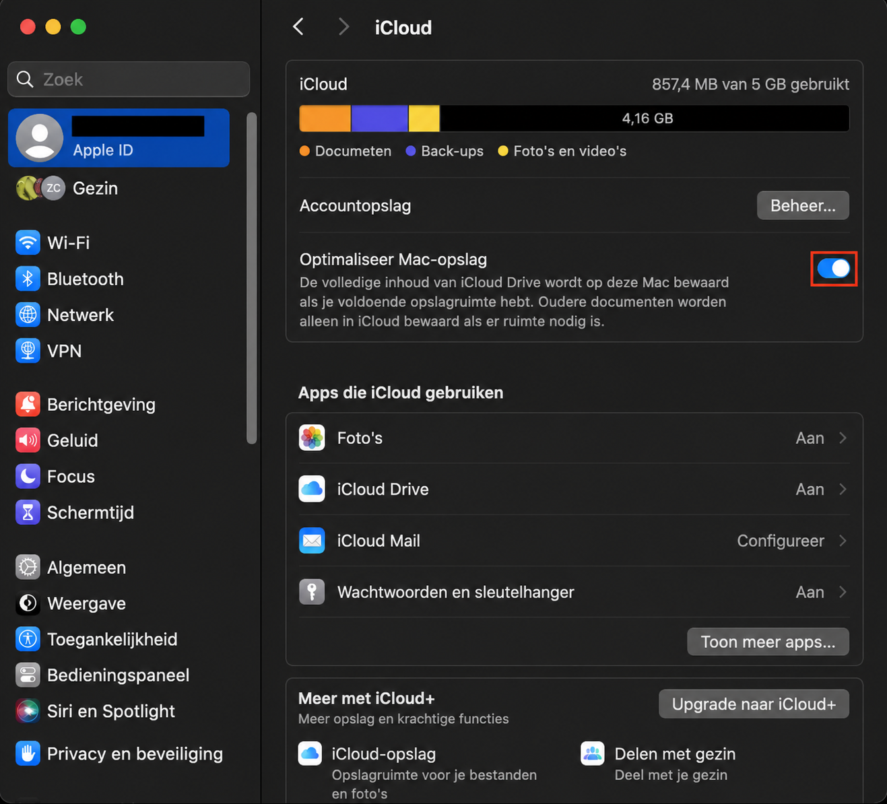Select Wi-Fi in the sidebar
Viewport: 887px width, 804px height.
pyautogui.click(x=119, y=242)
